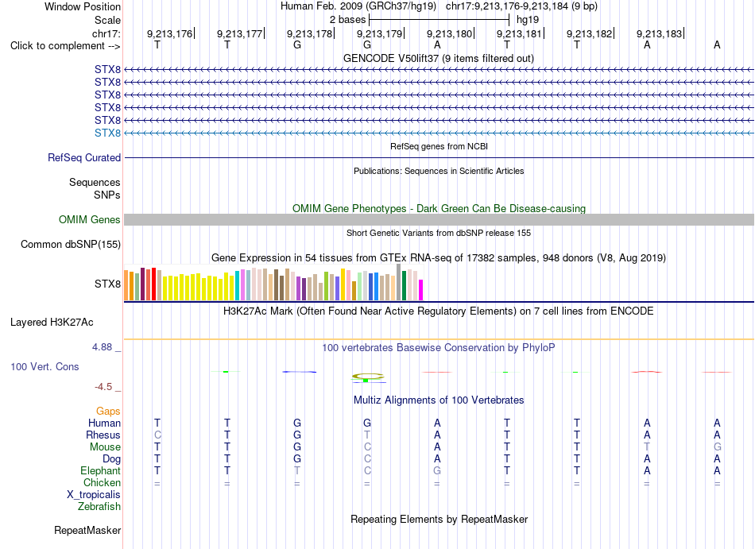
Task: Open 'Short Genetic Variants from dbSNP release 155' title
Action: [x=439, y=233]
